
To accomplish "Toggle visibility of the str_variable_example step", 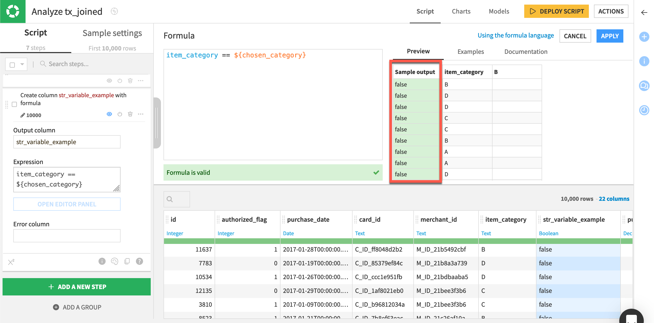I will point(109,114).
